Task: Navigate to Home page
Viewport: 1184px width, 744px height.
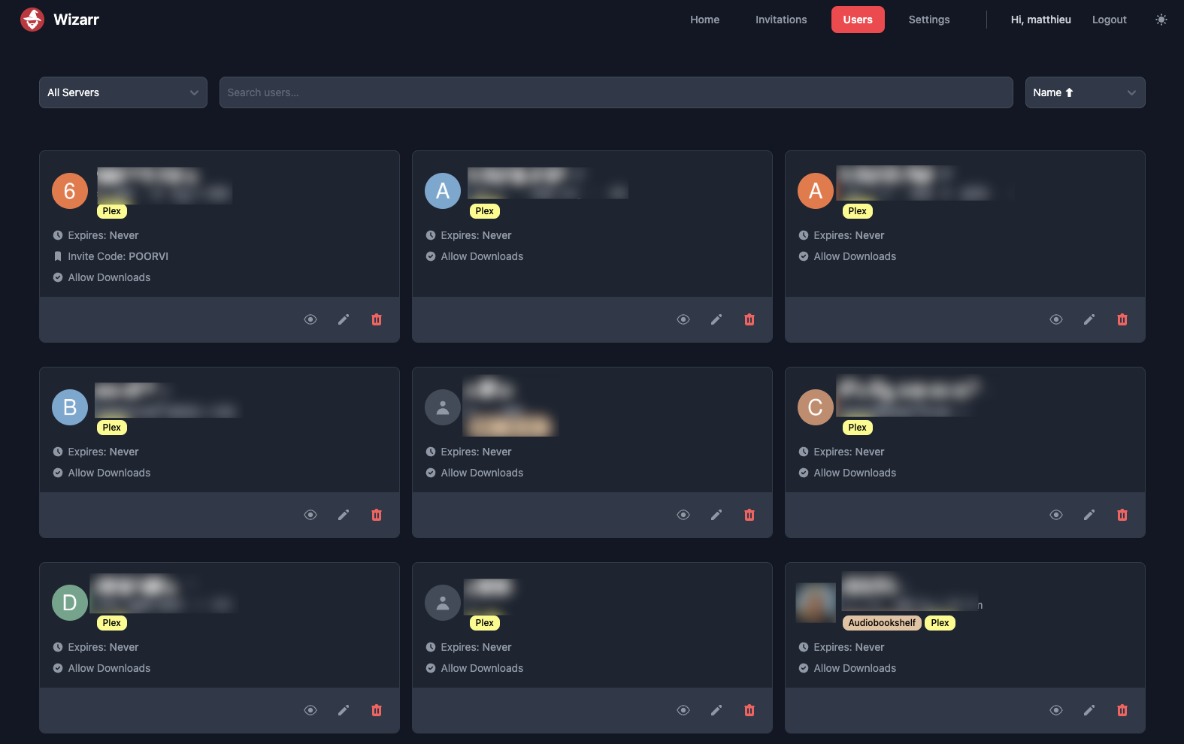Action: click(704, 20)
